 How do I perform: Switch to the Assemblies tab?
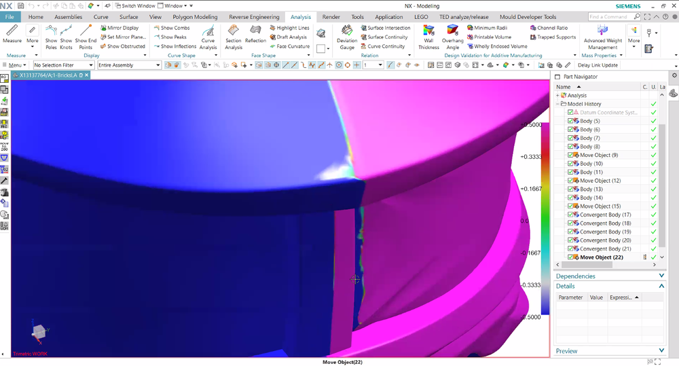[x=68, y=17]
